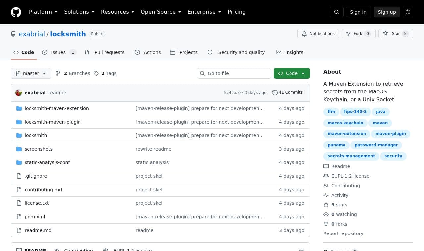Click the Activity pulse icon
This screenshot has height=251, width=424.
click(x=326, y=195)
